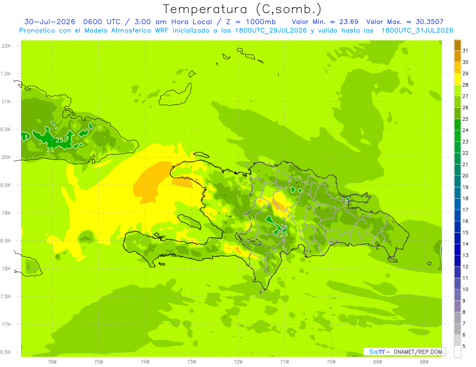Click the 73W longitude axis label
476x367 pixels.
(x=192, y=362)
